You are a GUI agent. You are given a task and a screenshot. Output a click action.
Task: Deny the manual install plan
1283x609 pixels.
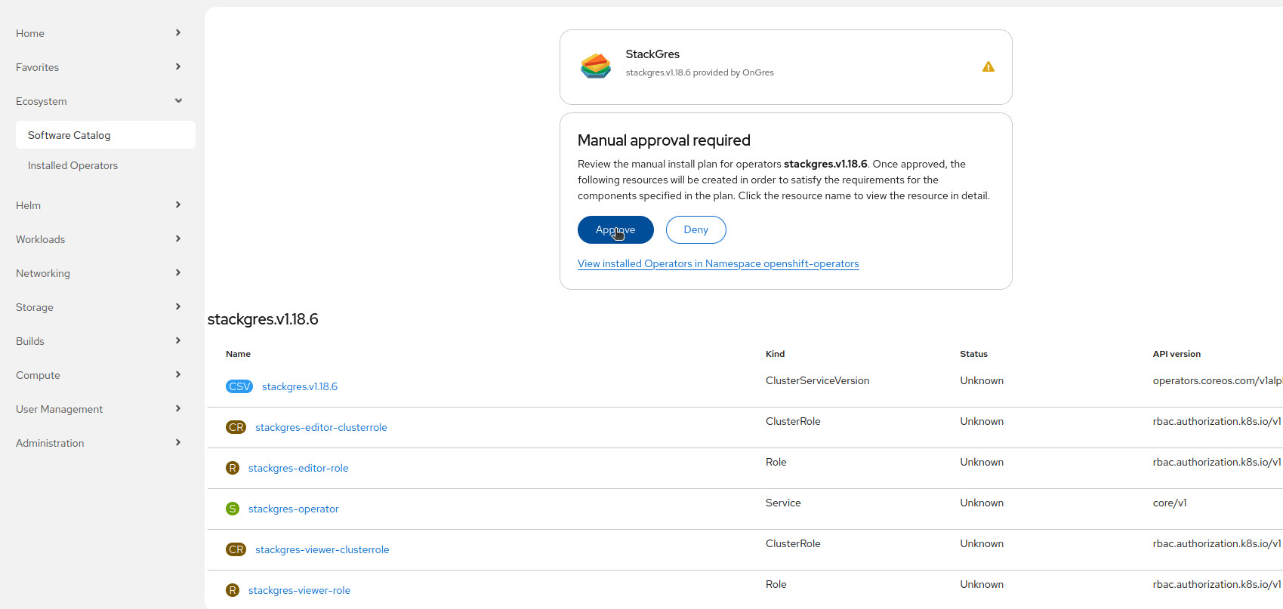[696, 230]
